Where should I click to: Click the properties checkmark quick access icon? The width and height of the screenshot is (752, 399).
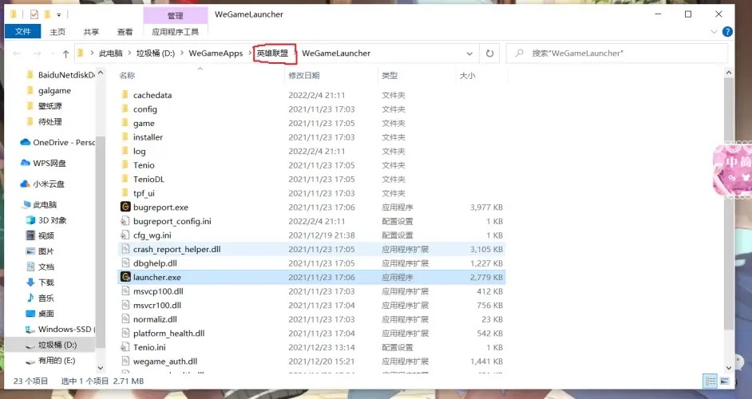[34, 14]
